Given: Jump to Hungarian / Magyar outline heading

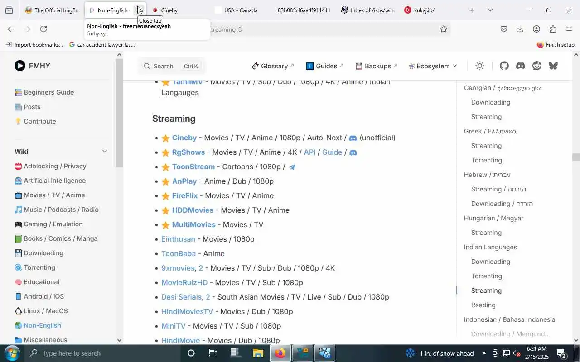Looking at the screenshot, I should (x=493, y=218).
